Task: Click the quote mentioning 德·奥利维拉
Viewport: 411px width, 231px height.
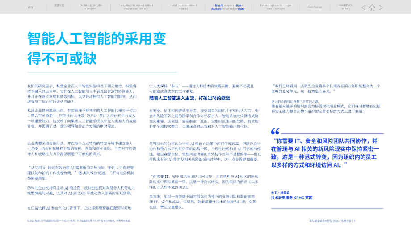Action: click(80, 173)
